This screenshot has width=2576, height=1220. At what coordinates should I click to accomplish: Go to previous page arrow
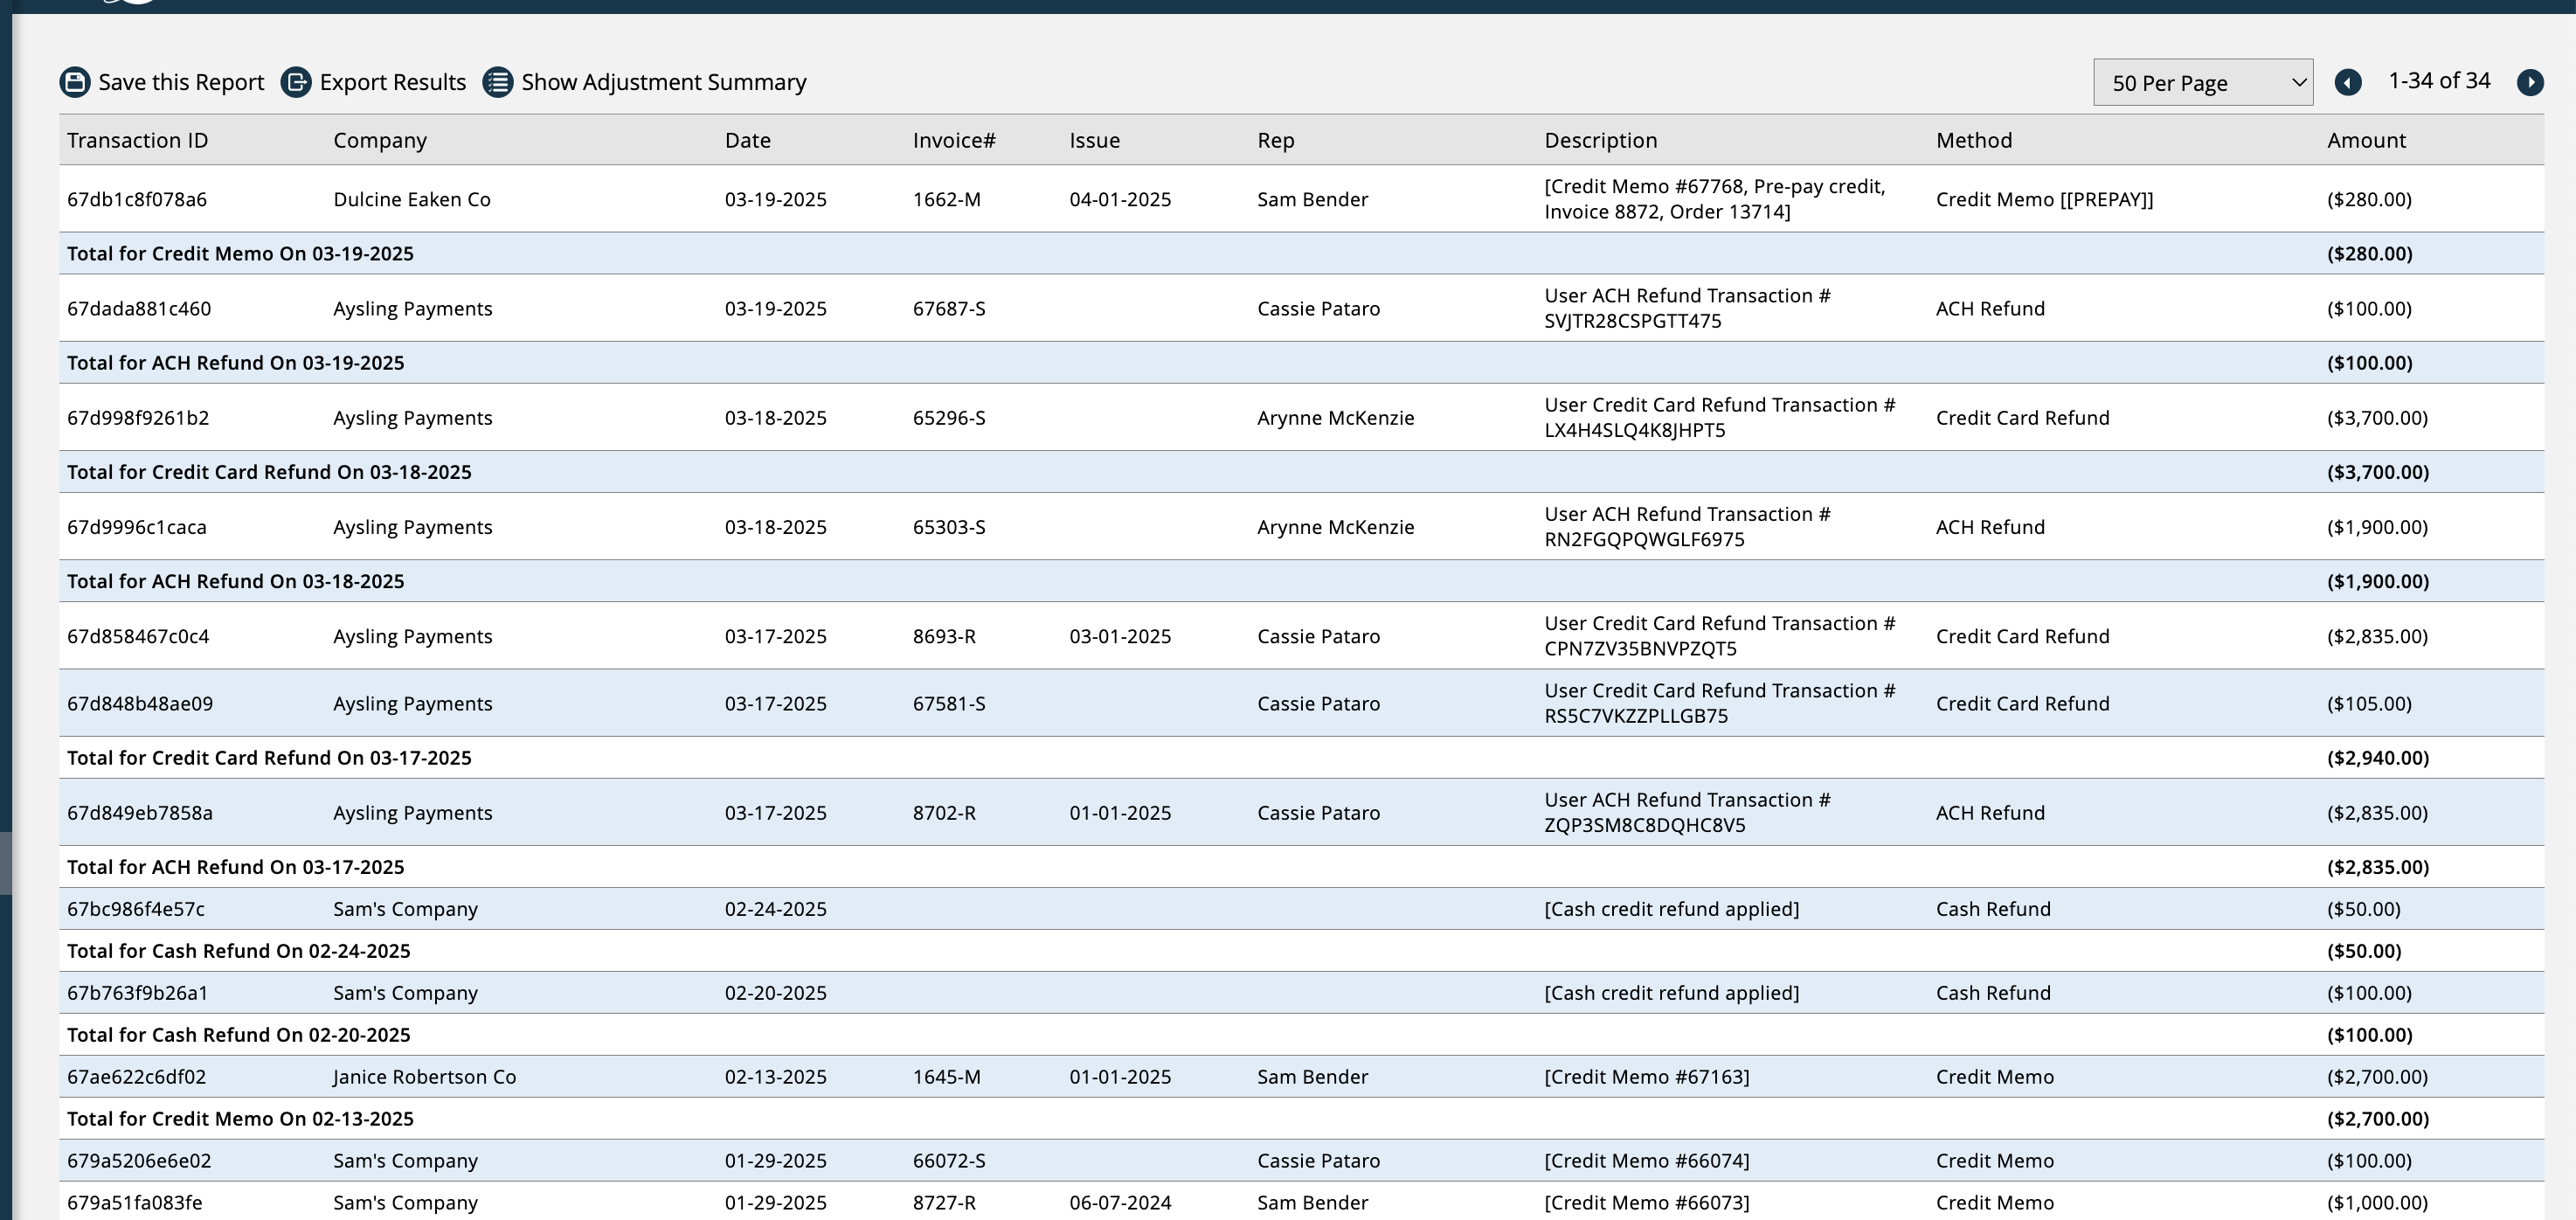pyautogui.click(x=2348, y=82)
